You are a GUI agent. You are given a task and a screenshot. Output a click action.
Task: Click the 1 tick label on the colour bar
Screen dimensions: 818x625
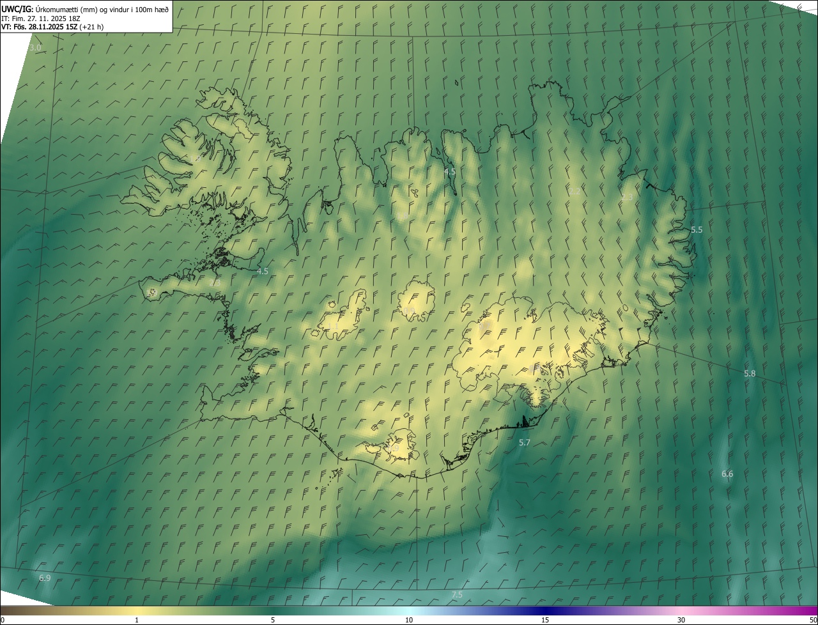[137, 620]
